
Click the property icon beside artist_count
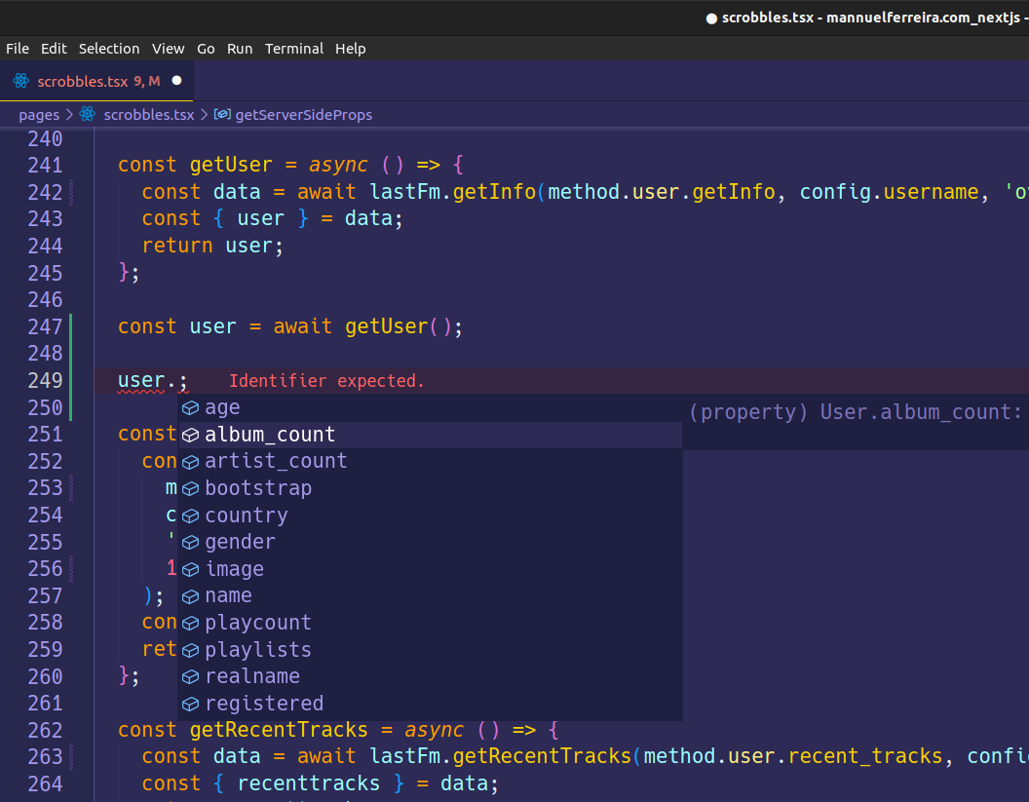click(190, 462)
